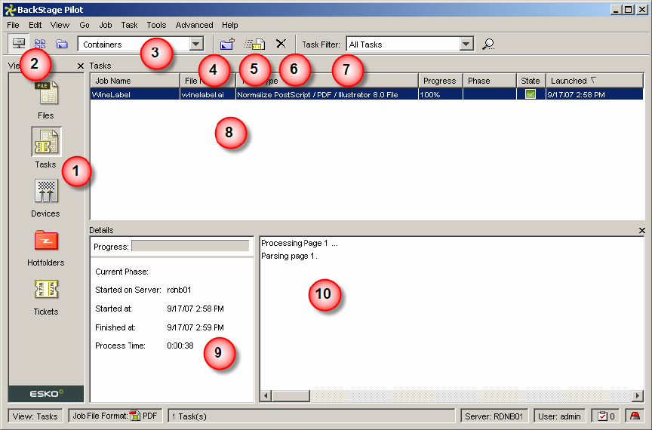
Task: Click the BackStage Pilot title bar icon
Action: [x=10, y=10]
